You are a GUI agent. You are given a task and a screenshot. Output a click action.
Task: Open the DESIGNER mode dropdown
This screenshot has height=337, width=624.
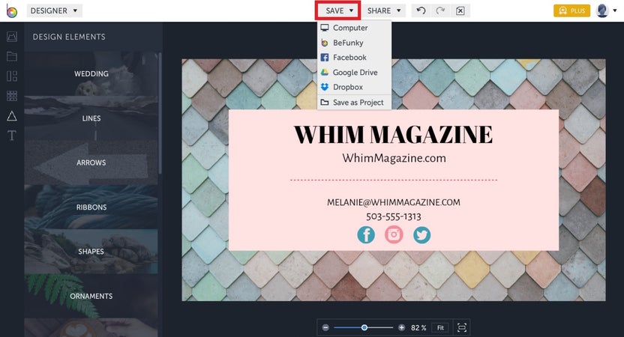(54, 10)
